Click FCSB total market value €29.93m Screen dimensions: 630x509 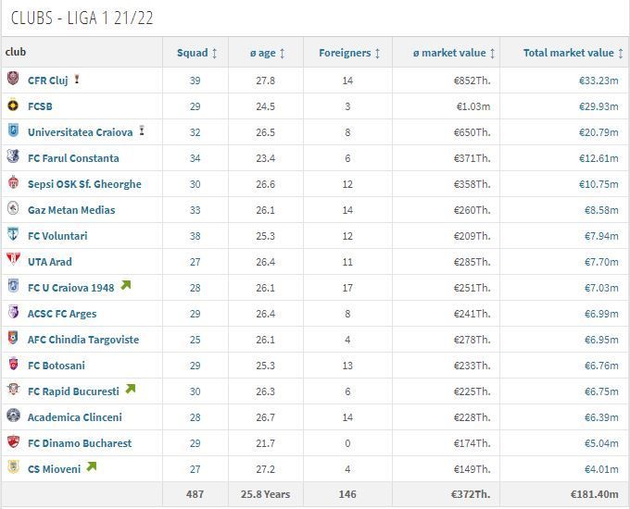click(x=598, y=106)
